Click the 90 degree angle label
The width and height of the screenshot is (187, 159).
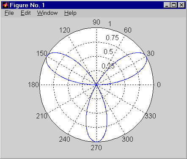pos(96,22)
